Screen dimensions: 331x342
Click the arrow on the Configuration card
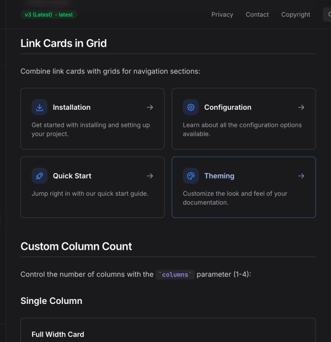coord(301,108)
